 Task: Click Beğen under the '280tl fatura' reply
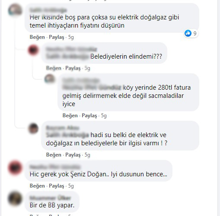(70, 116)
